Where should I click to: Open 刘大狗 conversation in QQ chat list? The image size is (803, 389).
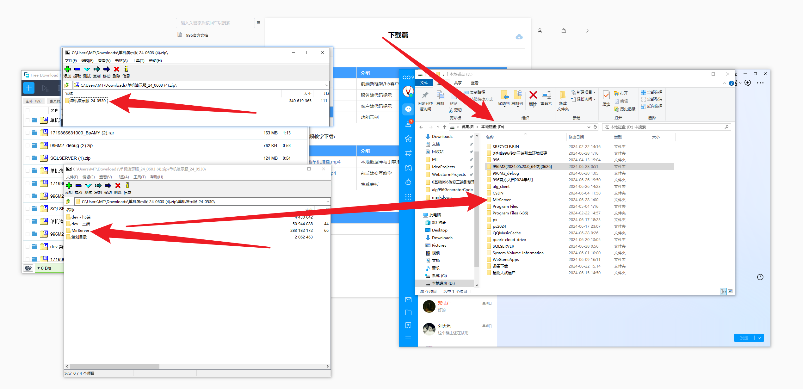457,329
